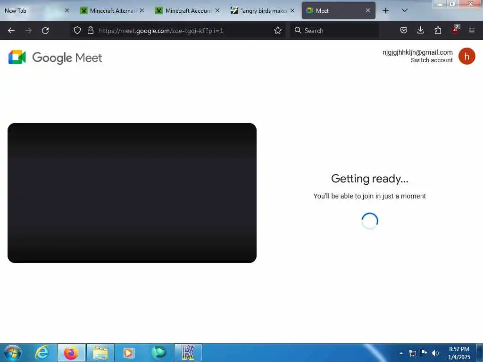Click the Firefox taskbar icon
The image size is (483, 362).
[x=71, y=353]
